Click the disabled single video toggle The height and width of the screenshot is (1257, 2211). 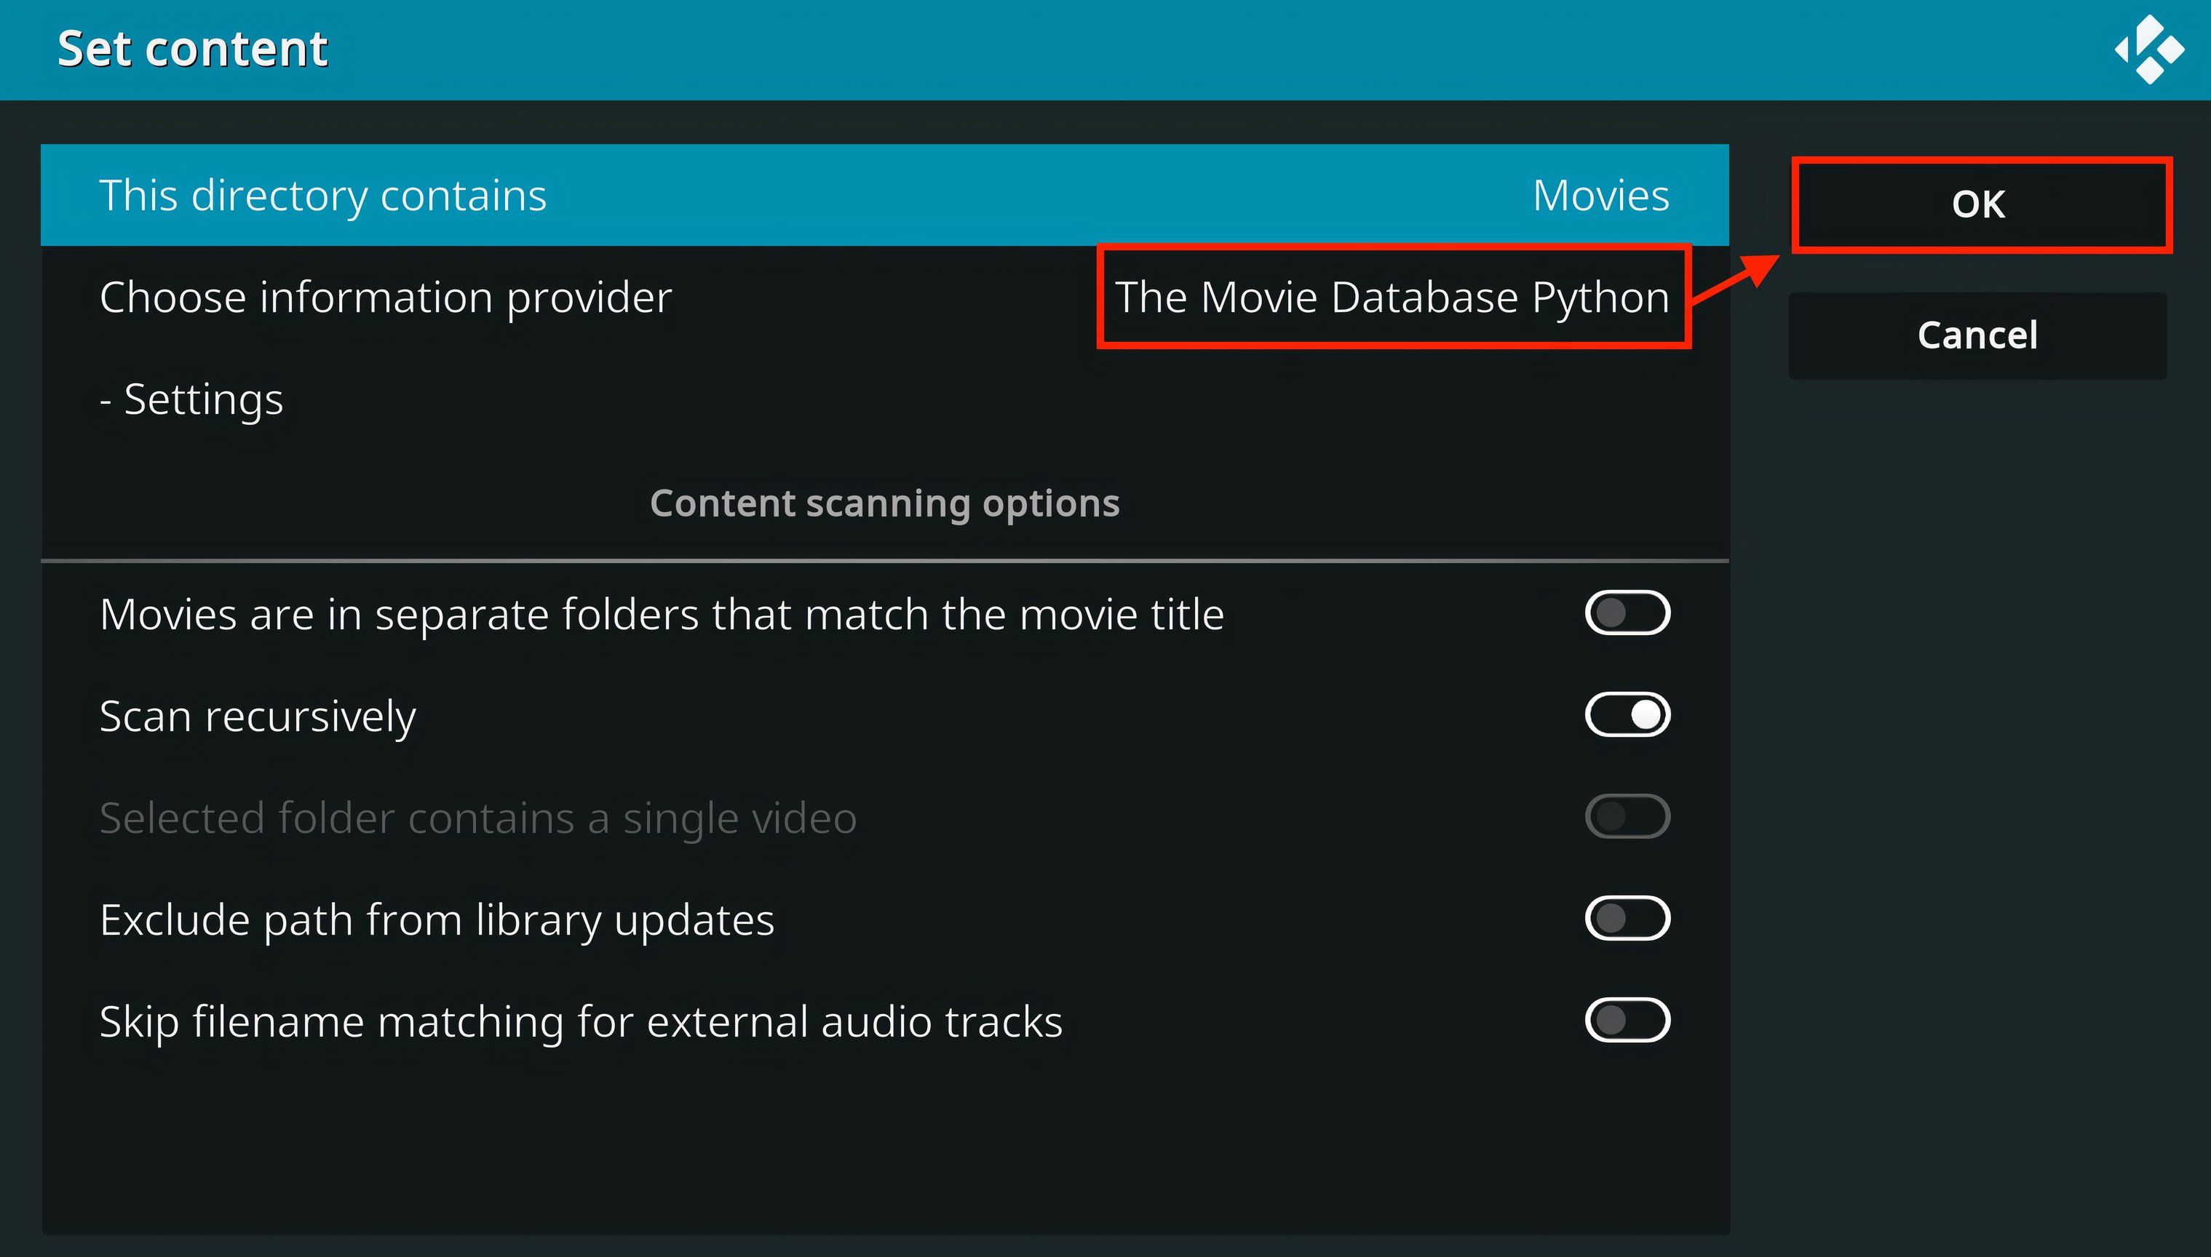pyautogui.click(x=1627, y=817)
